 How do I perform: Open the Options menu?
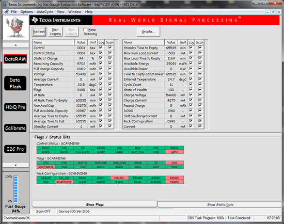point(26,12)
